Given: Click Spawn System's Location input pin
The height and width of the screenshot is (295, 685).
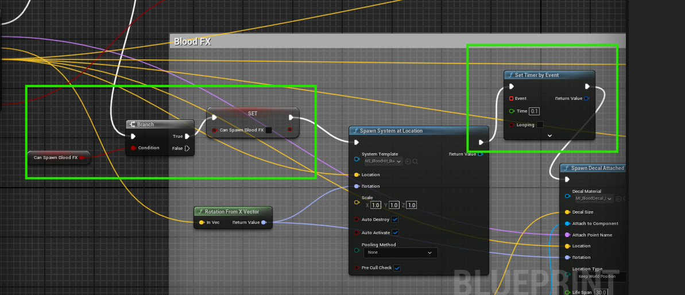Looking at the screenshot, I should (x=357, y=174).
